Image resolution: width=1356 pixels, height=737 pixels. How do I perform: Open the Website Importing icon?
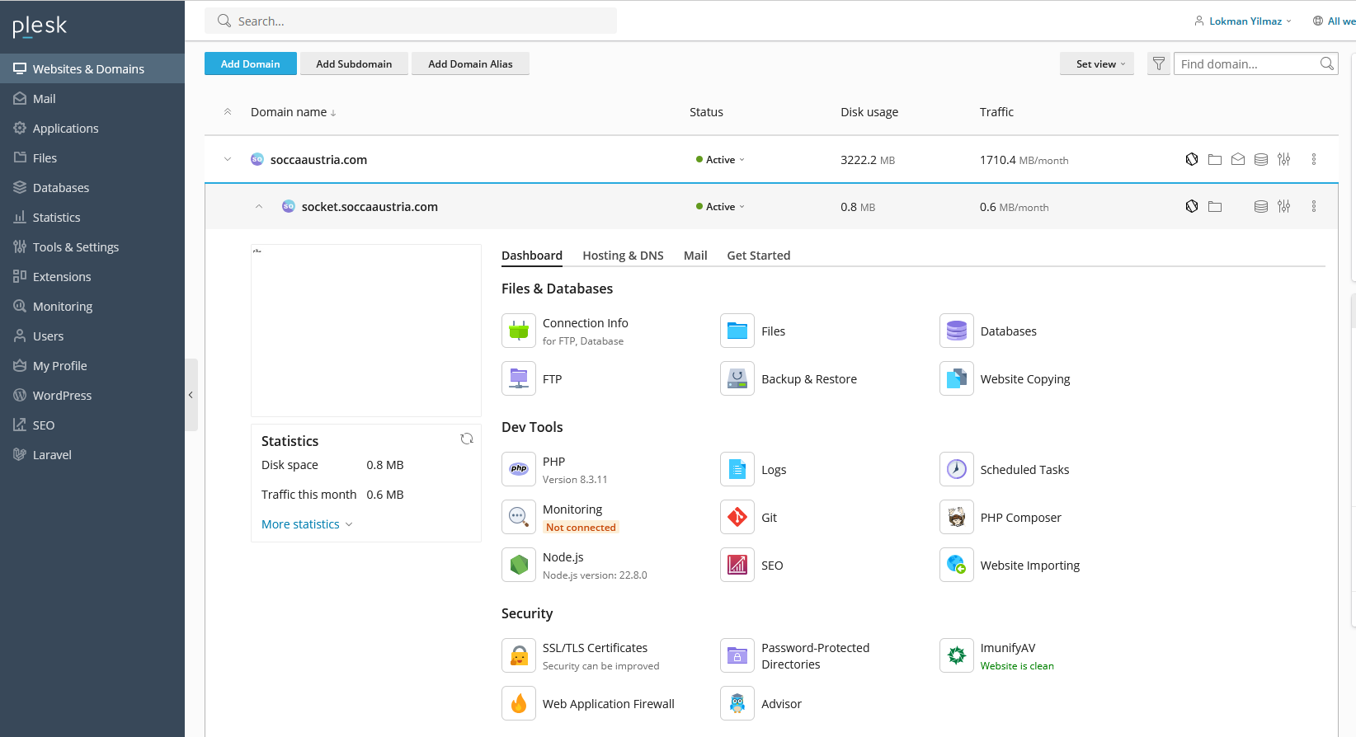click(x=957, y=566)
